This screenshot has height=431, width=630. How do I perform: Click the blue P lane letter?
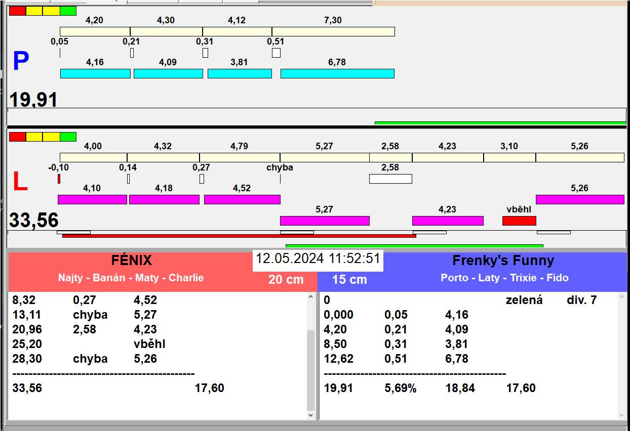[21, 61]
